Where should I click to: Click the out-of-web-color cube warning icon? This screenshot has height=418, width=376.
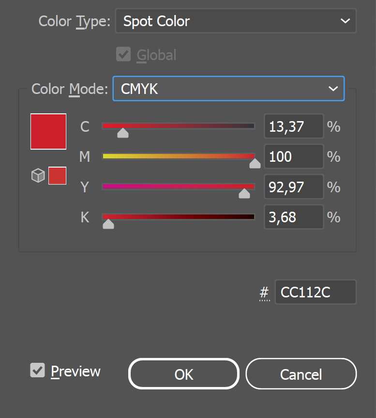click(38, 175)
